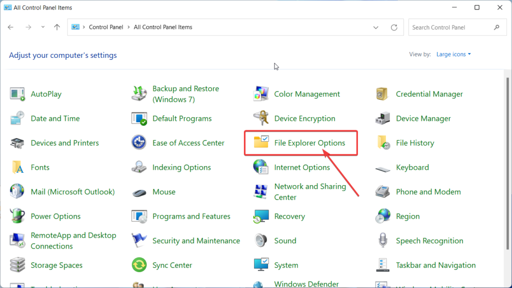Viewport: 512px width, 288px height.
Task: Open the Mouse settings
Action: point(164,192)
